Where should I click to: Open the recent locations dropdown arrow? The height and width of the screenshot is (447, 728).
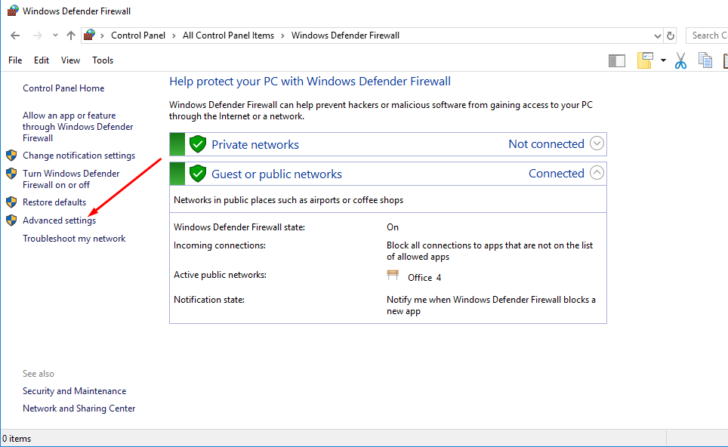[55, 35]
